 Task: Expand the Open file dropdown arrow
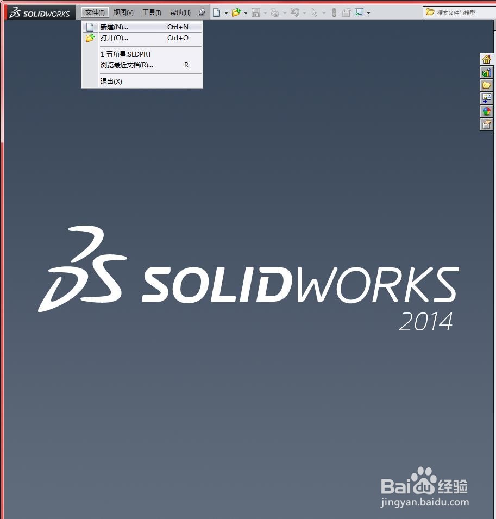246,13
